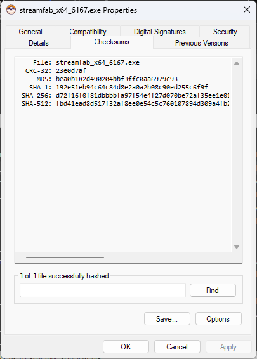Open the Digital Signatures tab

(x=160, y=32)
